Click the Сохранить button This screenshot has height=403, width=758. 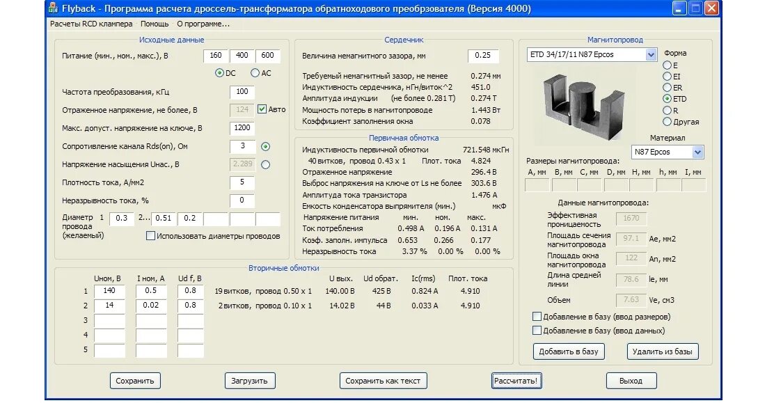point(135,381)
